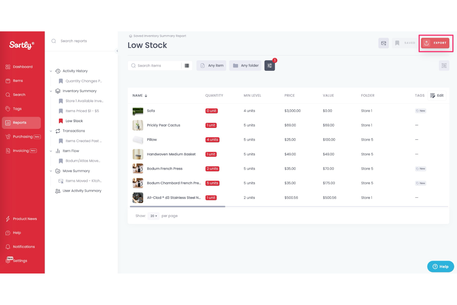Click the EXPORT button
Viewport: 457px width, 305px height.
point(435,43)
